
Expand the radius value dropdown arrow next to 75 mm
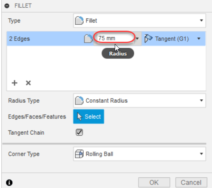pyautogui.click(x=137, y=38)
